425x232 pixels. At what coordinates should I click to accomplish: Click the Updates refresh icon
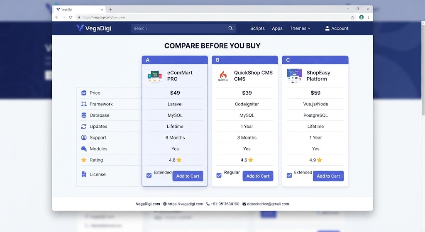point(84,126)
